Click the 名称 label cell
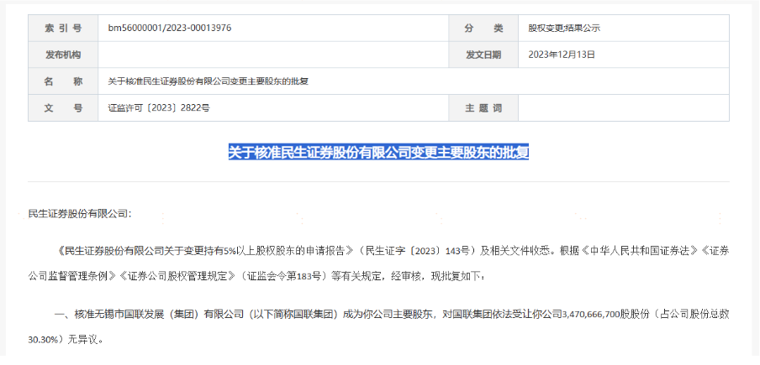760x365 pixels. tap(63, 81)
